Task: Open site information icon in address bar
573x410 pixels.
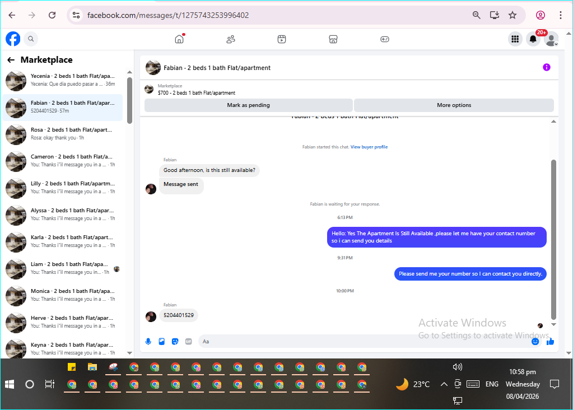Action: [x=76, y=15]
